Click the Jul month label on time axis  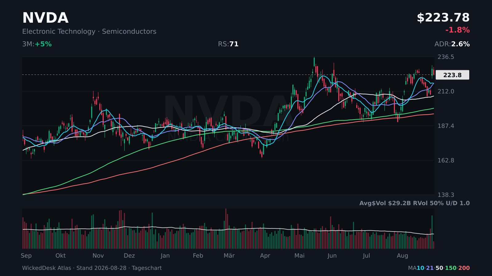pos(366,256)
